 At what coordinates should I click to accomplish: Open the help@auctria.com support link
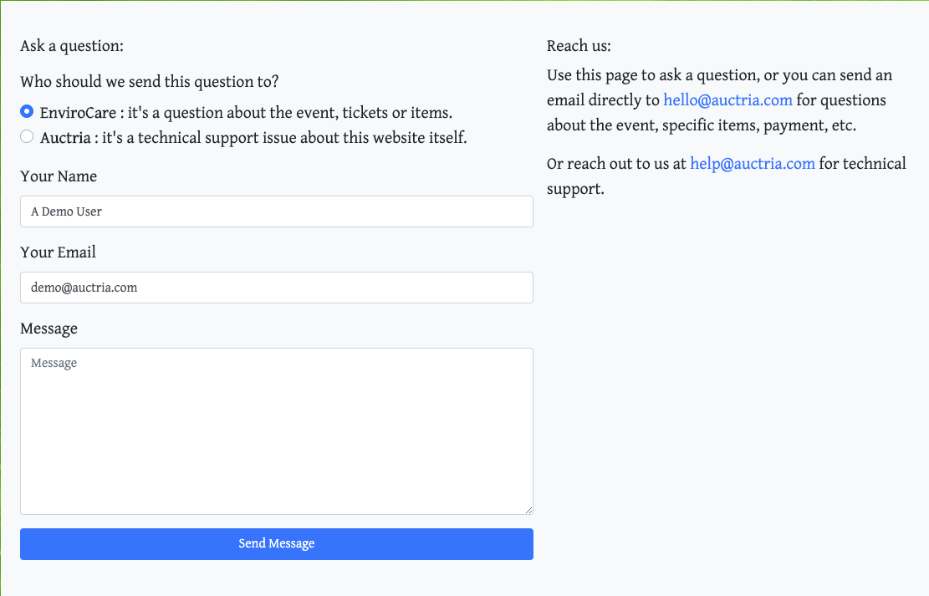[x=752, y=164]
